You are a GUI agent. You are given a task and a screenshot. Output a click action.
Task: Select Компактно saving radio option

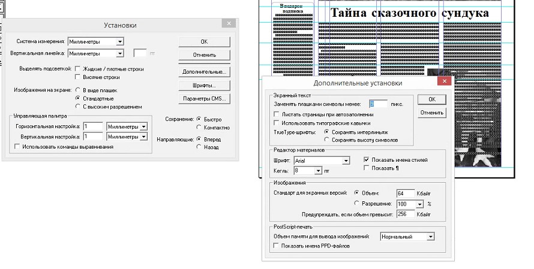pyautogui.click(x=199, y=127)
